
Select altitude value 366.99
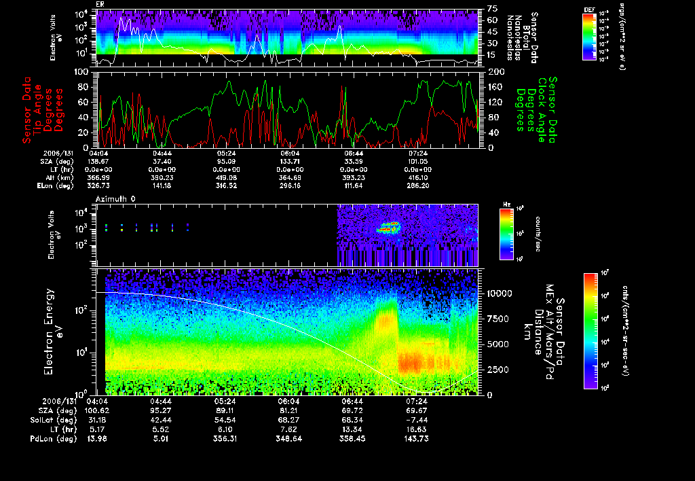[x=99, y=177]
